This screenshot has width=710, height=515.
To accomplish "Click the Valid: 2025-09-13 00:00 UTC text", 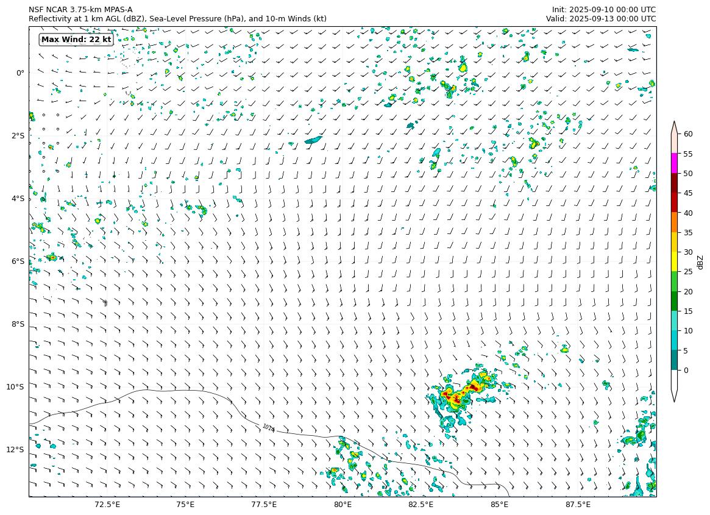I will tap(601, 19).
